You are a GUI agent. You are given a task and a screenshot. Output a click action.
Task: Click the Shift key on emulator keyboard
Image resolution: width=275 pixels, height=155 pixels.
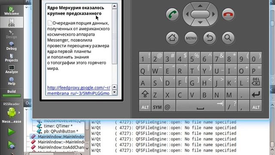(x=145, y=94)
